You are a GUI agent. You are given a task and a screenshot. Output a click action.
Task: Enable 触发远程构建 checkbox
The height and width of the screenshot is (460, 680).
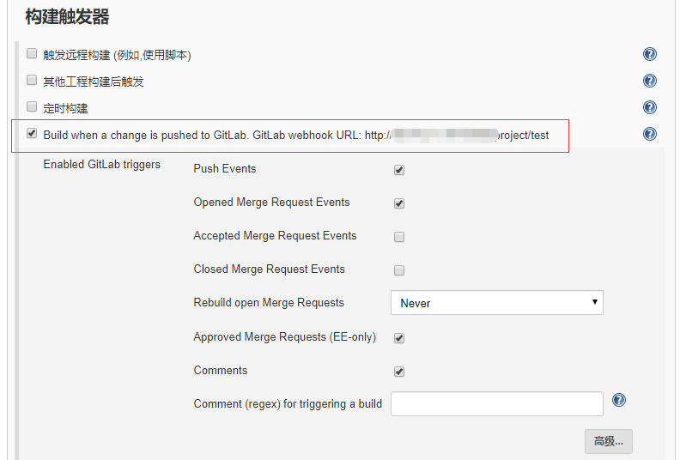[32, 54]
